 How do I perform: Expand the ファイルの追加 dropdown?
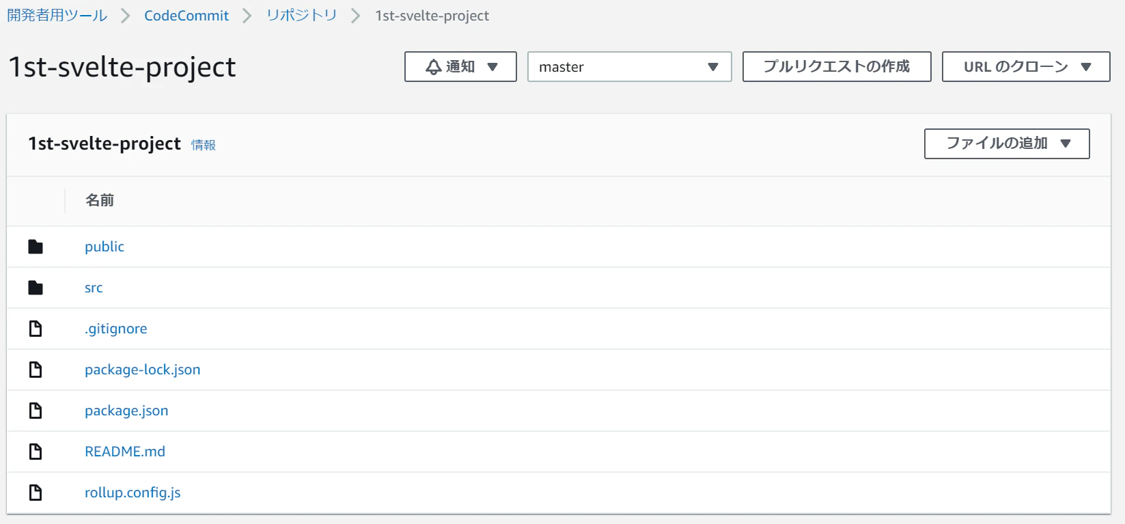[1007, 143]
